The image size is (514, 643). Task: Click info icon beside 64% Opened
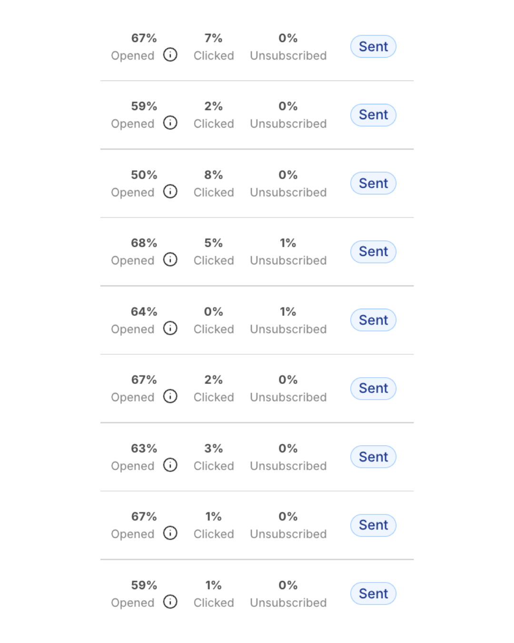pyautogui.click(x=170, y=328)
